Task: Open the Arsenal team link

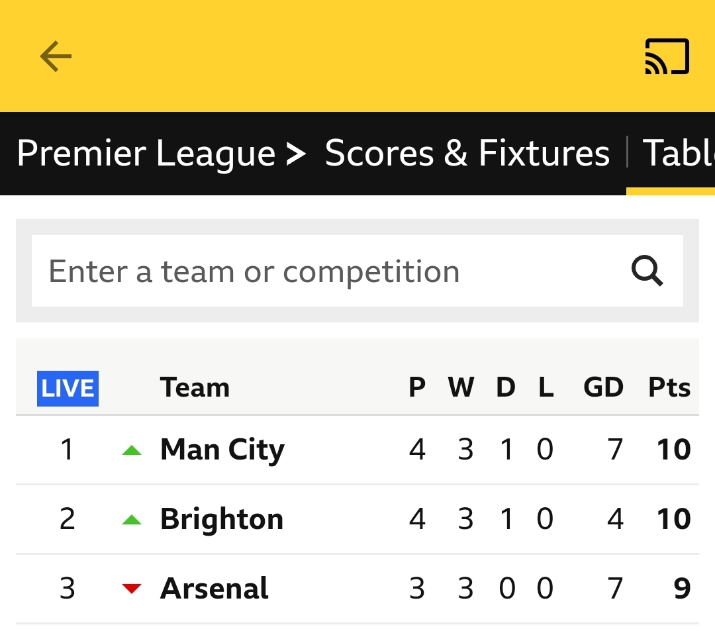Action: coord(215,588)
